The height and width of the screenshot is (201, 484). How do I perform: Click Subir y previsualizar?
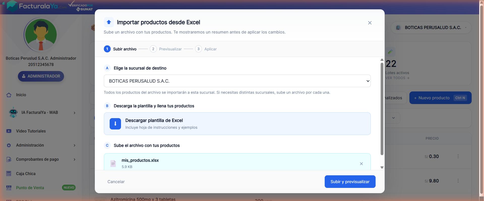pos(350,182)
